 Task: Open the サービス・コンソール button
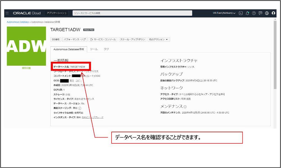103,39
